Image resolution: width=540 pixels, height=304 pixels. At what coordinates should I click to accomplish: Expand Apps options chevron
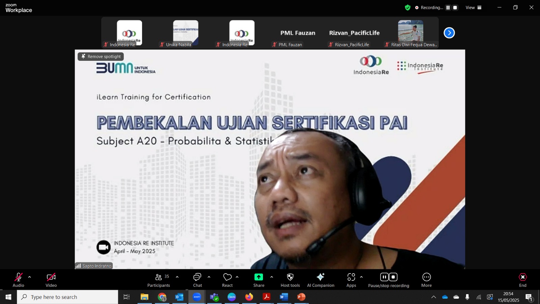(x=361, y=277)
